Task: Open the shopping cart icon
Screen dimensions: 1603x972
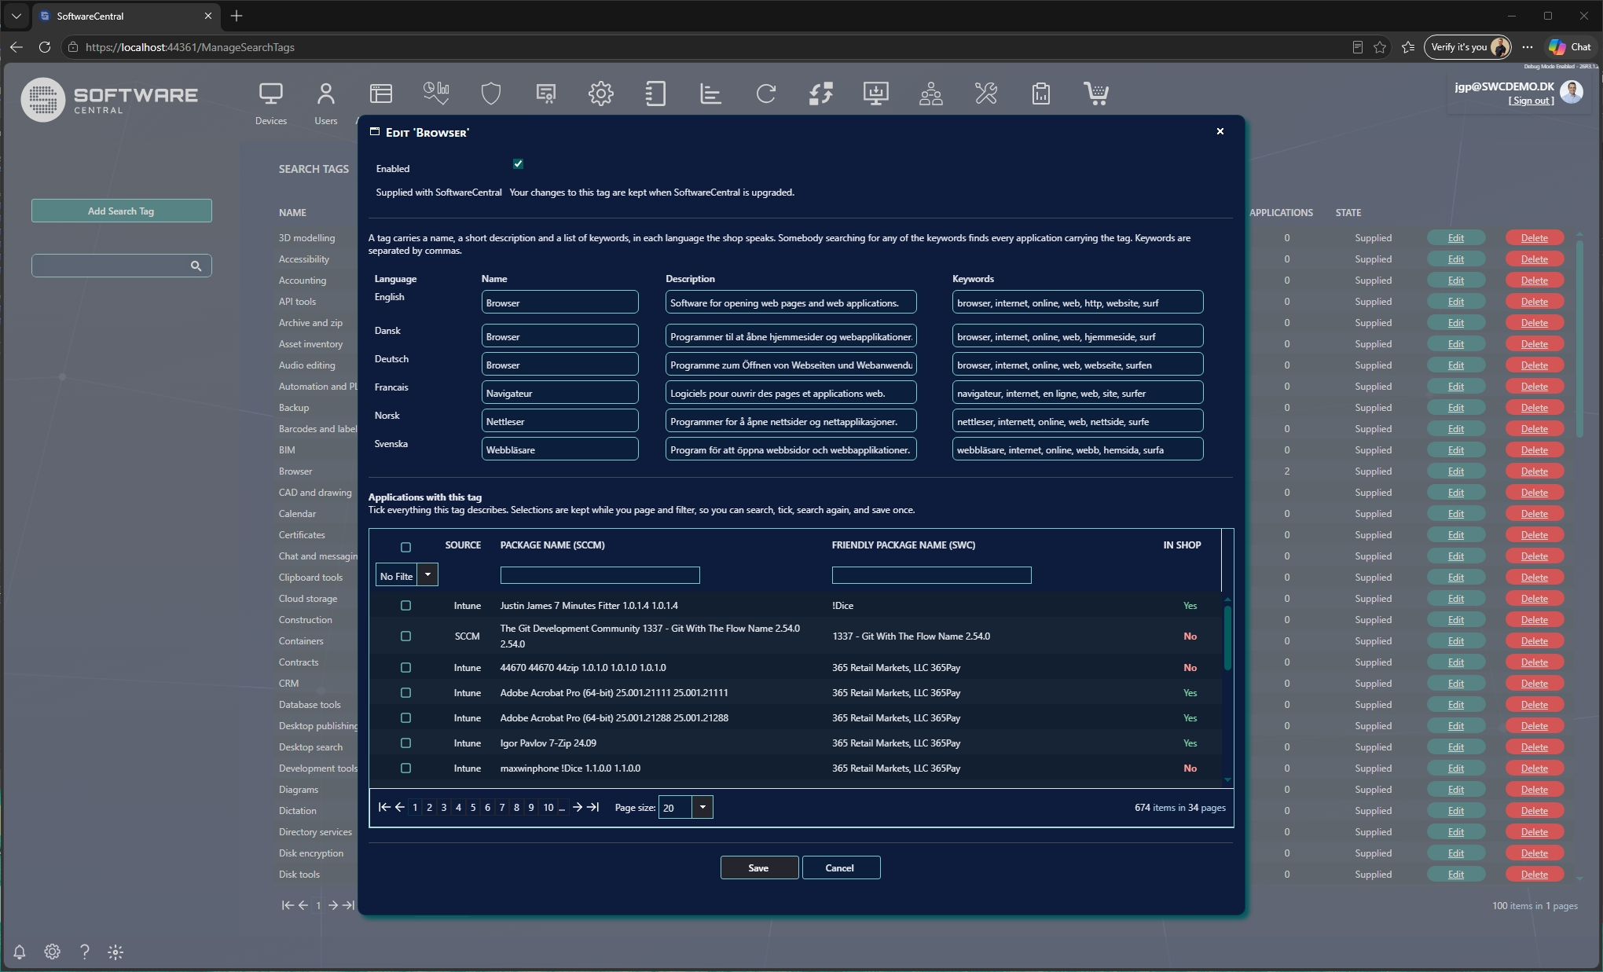Action: click(x=1096, y=94)
